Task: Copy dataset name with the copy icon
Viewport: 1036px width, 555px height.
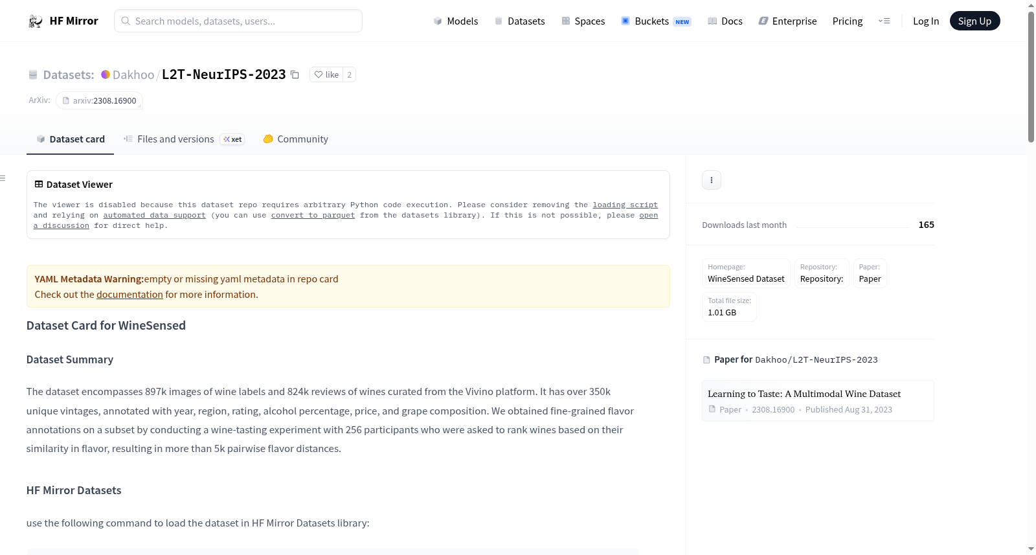Action: (x=295, y=74)
